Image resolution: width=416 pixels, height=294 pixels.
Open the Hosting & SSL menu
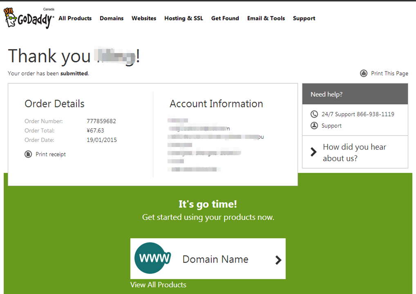[183, 18]
